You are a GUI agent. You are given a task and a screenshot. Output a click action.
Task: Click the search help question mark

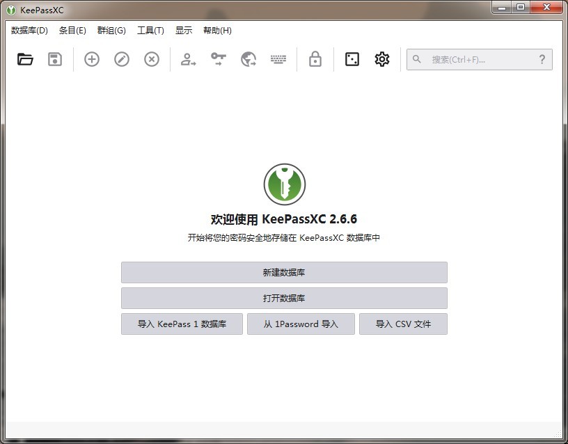542,59
